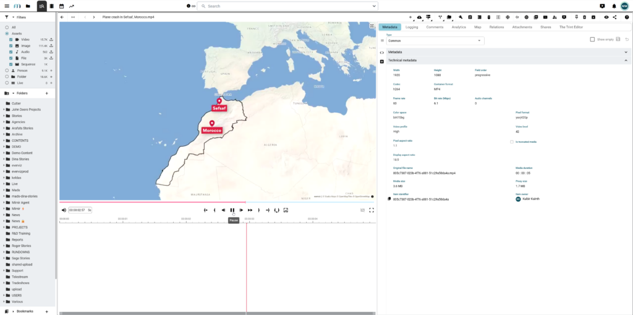Screen dimensions: 633x315
Task: Open the film strip view icon
Action: [x=52, y=6]
